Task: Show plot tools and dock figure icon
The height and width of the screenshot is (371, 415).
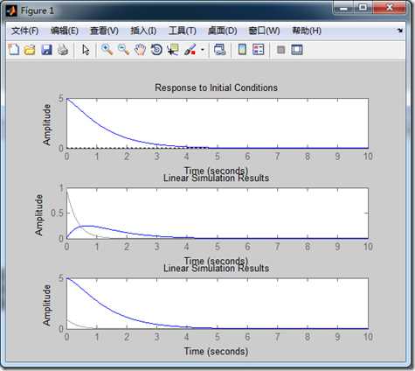Action: [x=297, y=50]
